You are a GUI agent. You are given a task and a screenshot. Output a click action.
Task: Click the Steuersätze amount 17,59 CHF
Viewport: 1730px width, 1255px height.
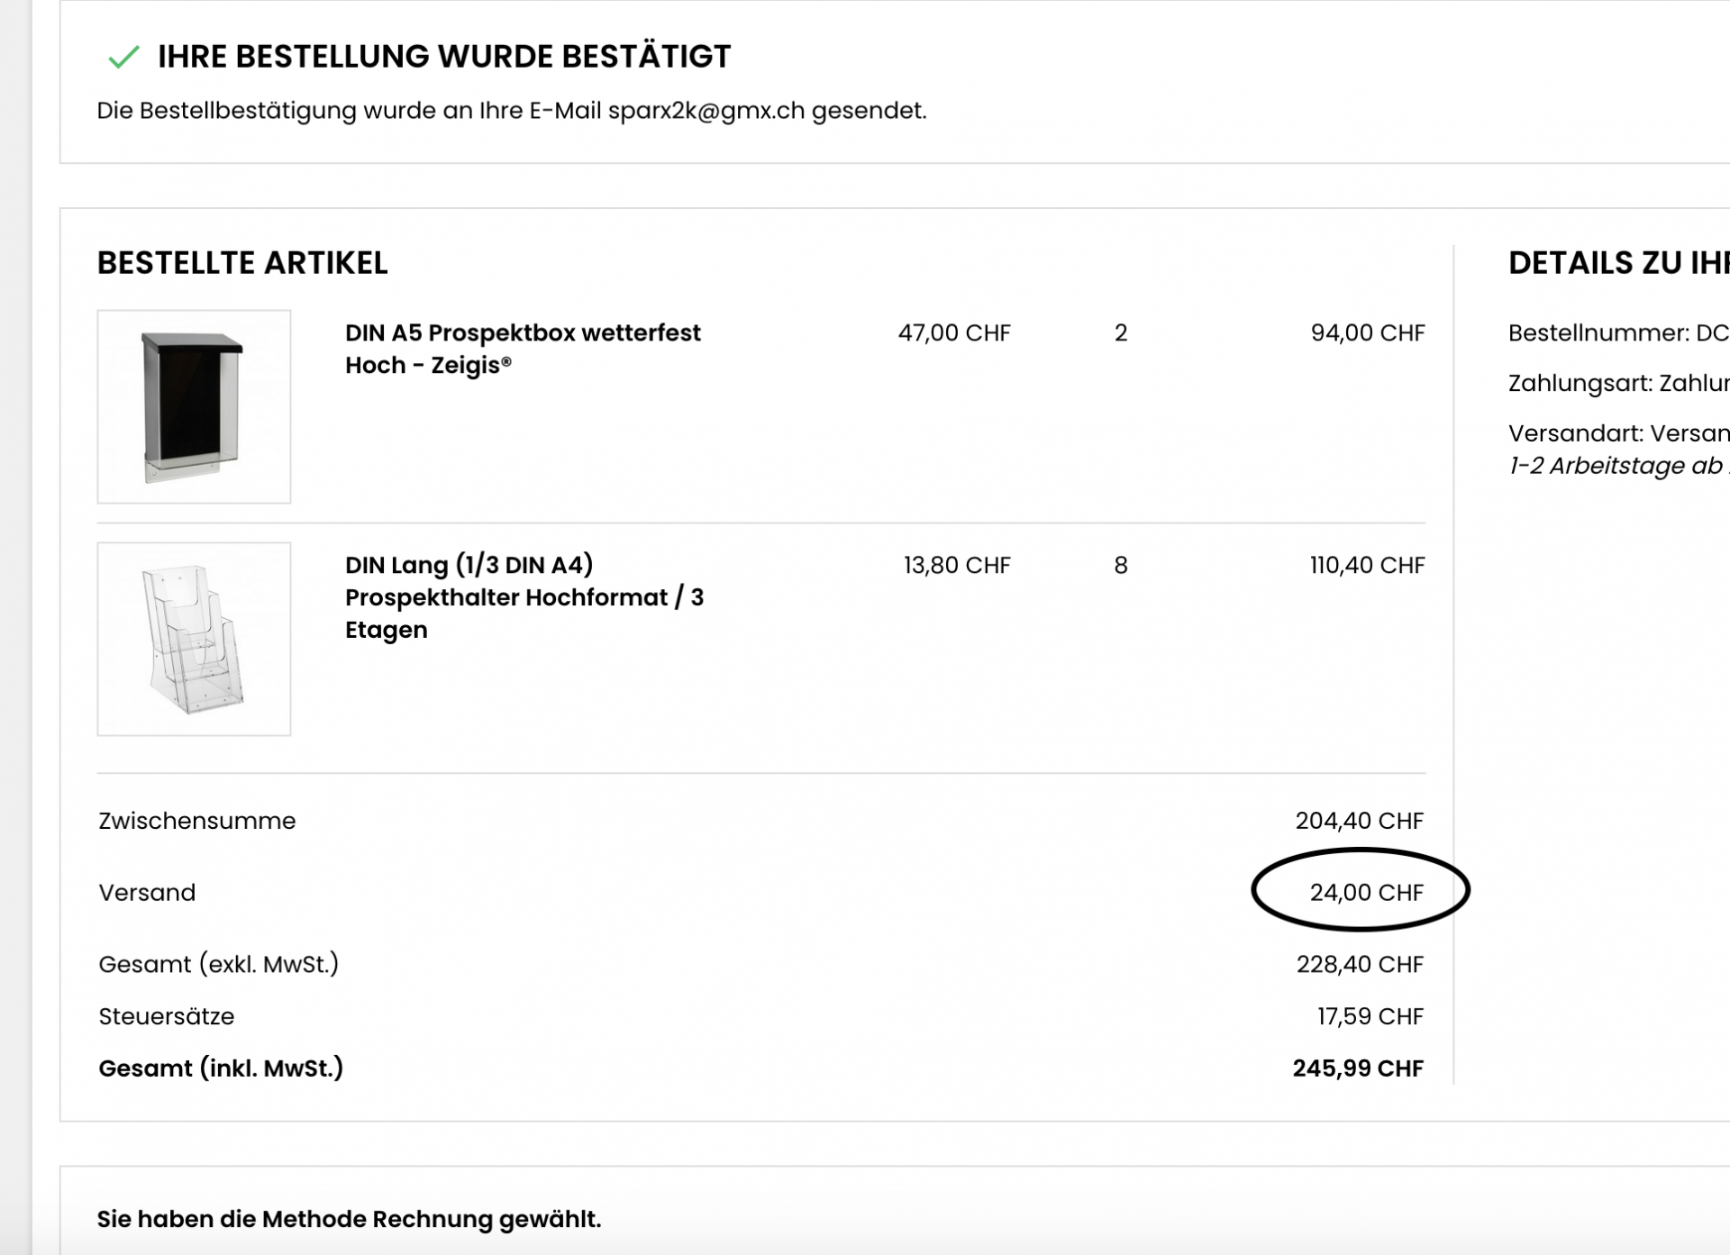pyautogui.click(x=1370, y=1016)
